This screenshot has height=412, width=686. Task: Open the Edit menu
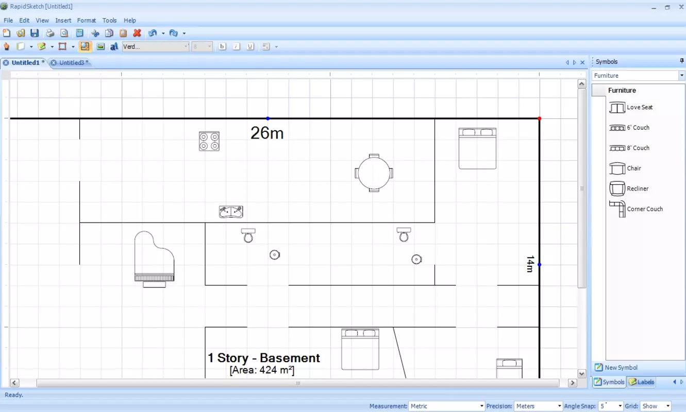[x=24, y=21]
